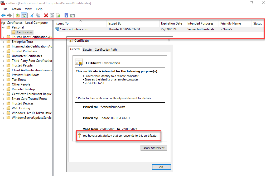Click the Help question mark toolbar icon
Screen dimensions: 265x176
[66, 15]
